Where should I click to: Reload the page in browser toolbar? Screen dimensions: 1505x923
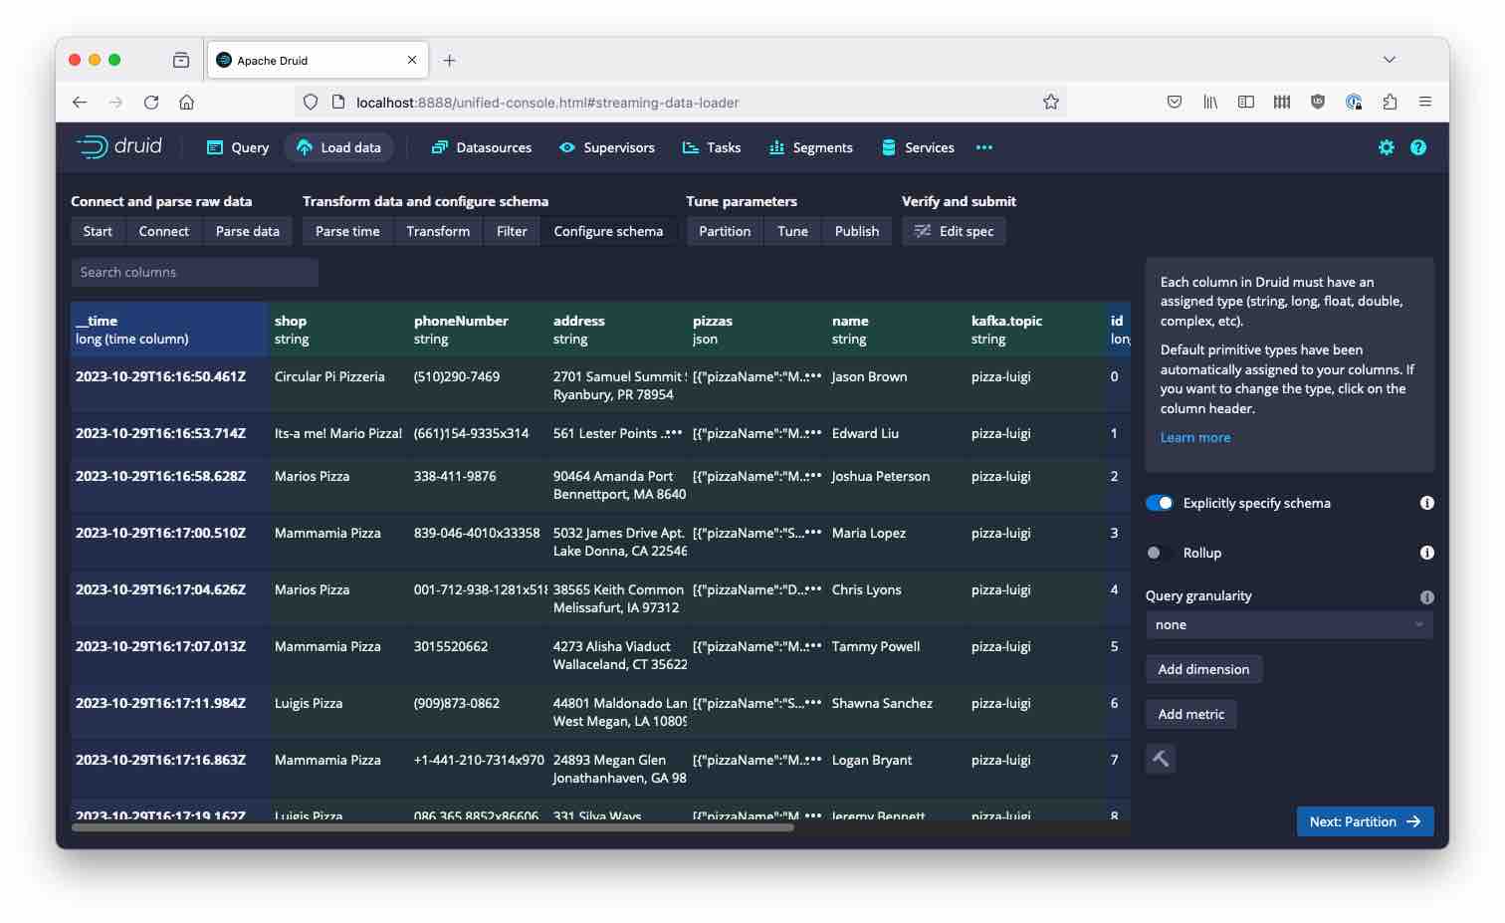[151, 102]
